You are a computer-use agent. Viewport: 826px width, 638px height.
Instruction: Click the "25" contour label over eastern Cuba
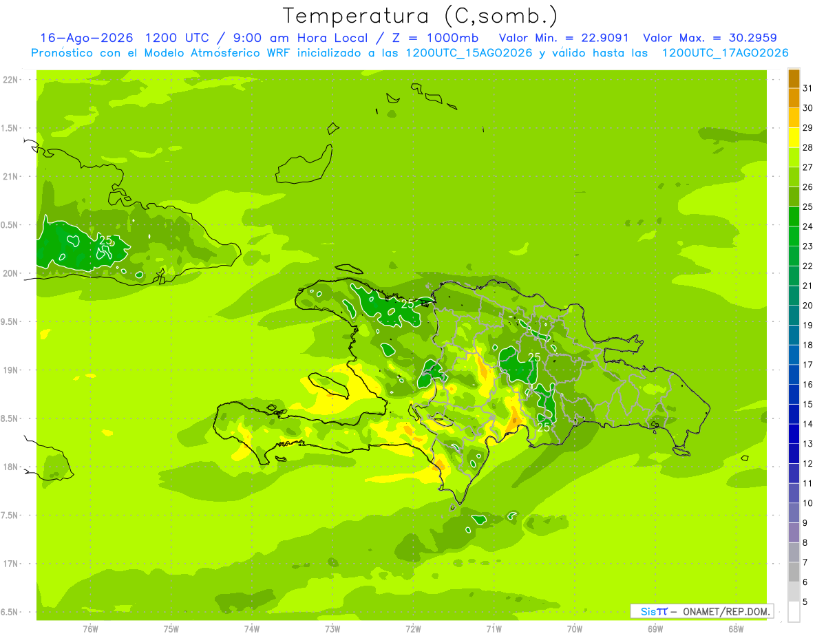point(105,240)
